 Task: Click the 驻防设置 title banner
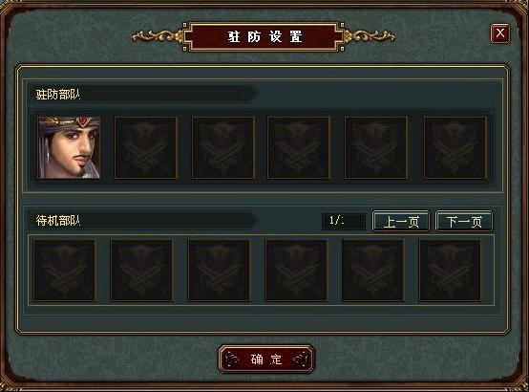pos(264,36)
